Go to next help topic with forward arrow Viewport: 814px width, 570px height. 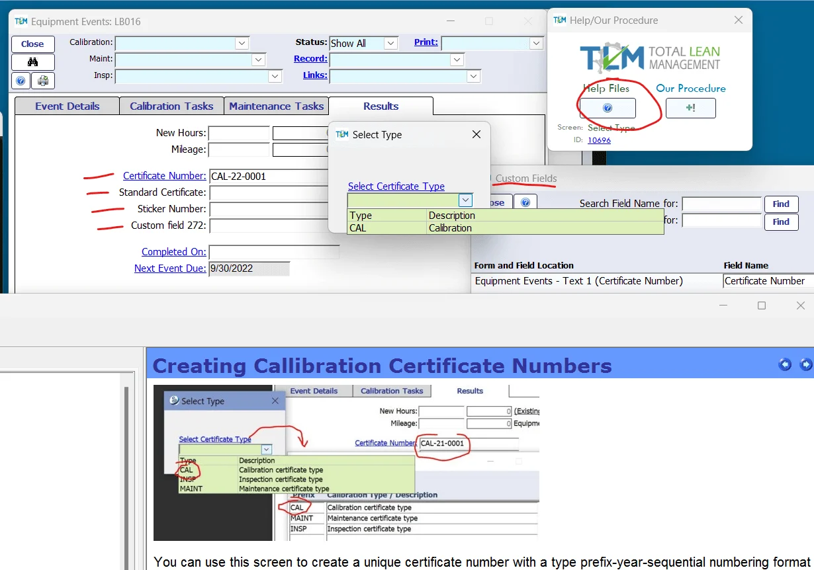point(805,364)
